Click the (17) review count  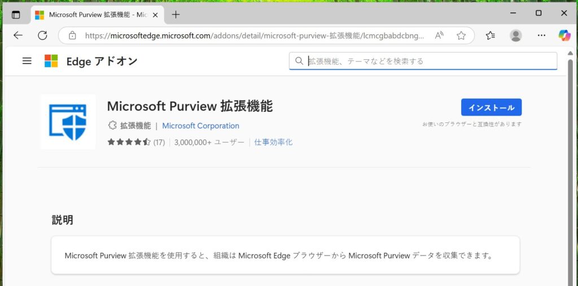[x=159, y=142]
